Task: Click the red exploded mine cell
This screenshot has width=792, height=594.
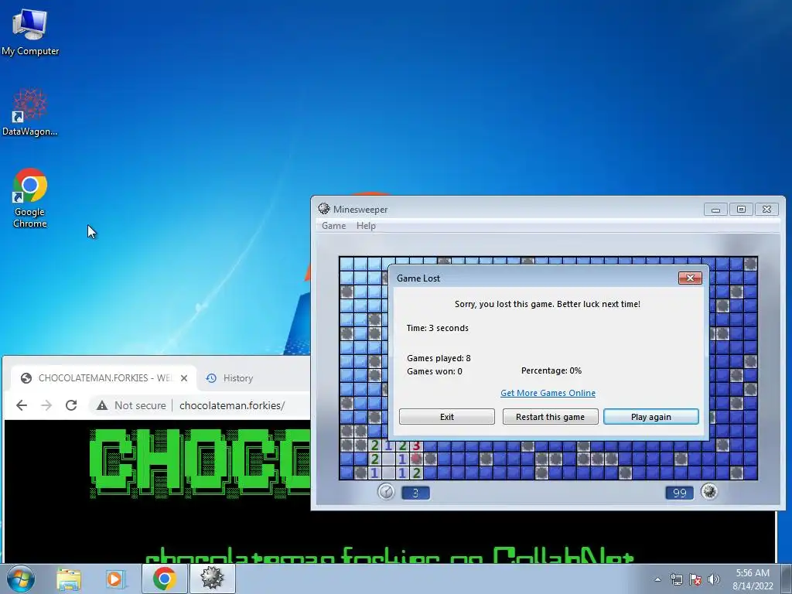Action: [416, 459]
